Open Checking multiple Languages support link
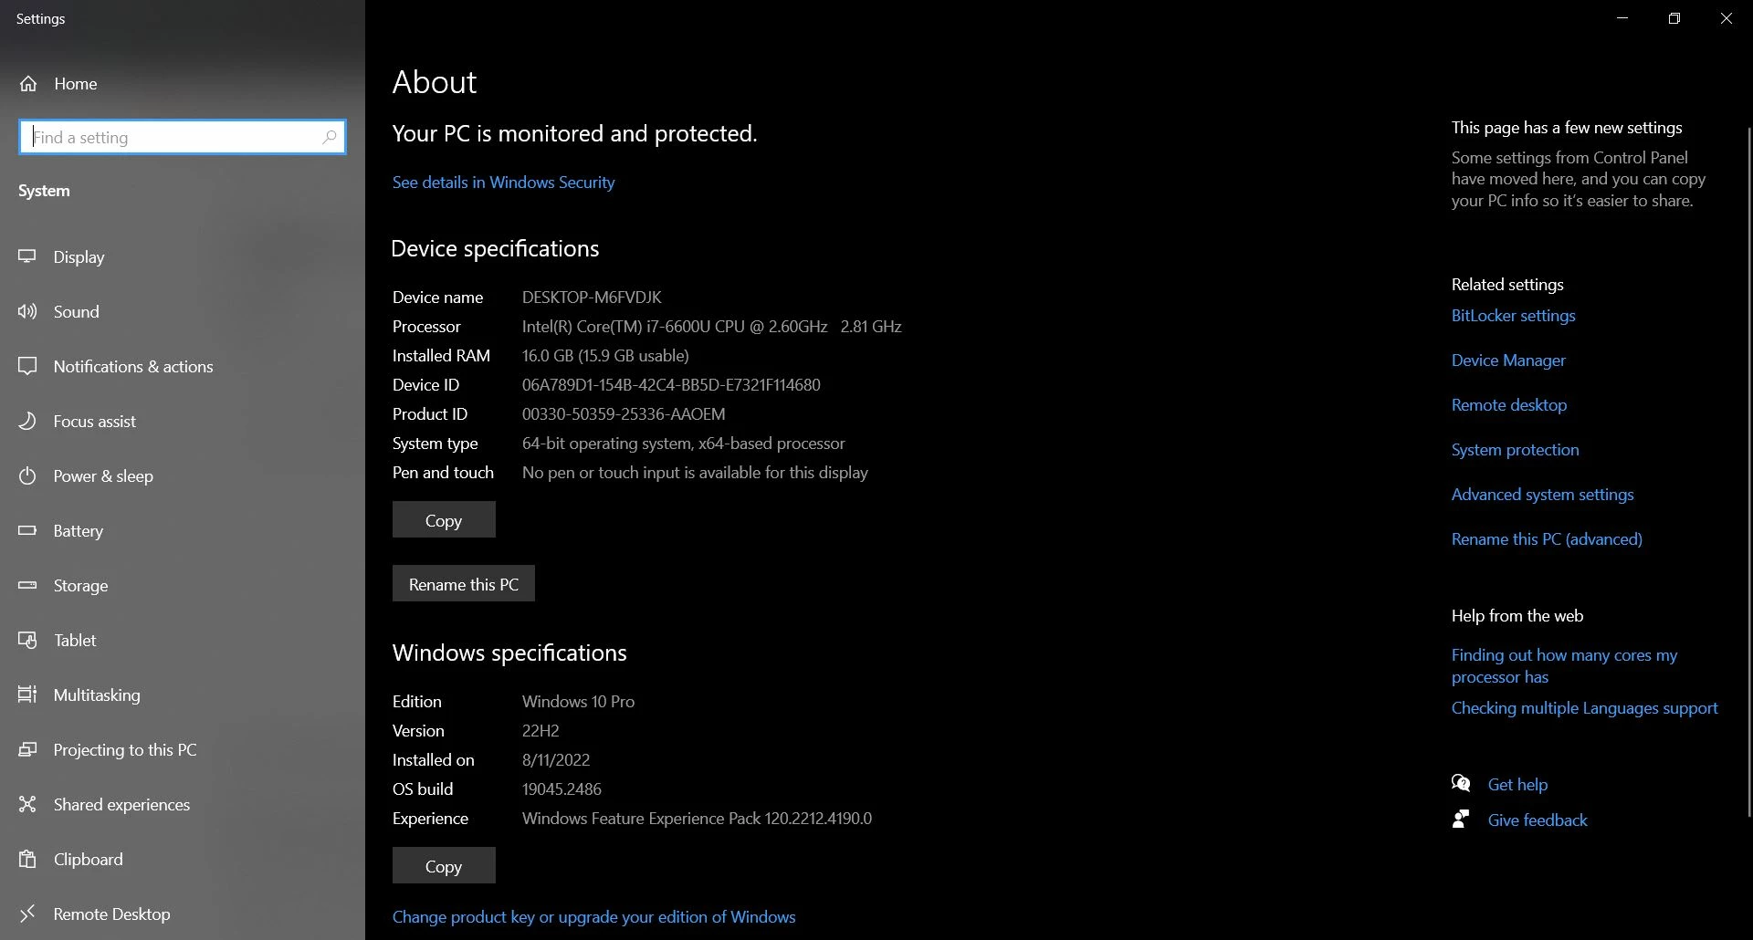The width and height of the screenshot is (1753, 940). coord(1584,708)
